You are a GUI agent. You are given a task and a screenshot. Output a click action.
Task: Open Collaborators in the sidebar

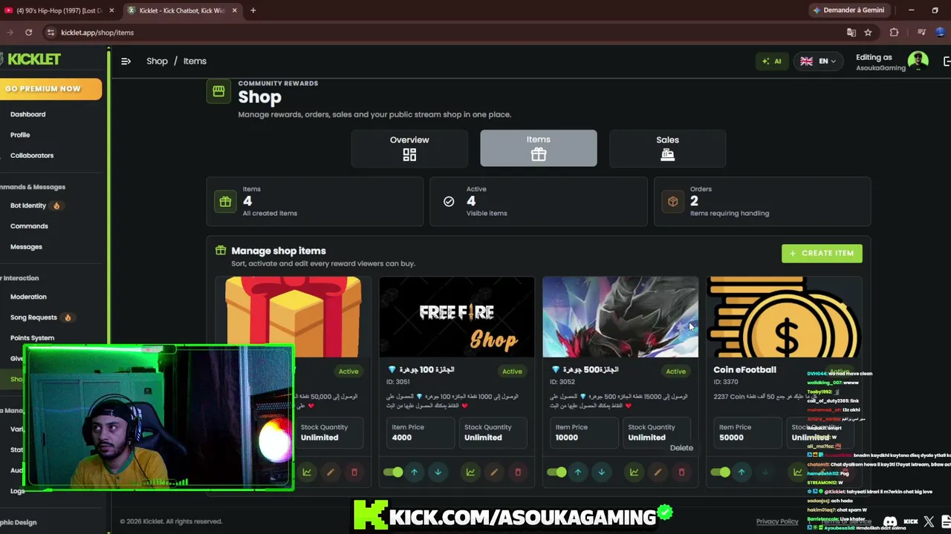click(x=32, y=156)
